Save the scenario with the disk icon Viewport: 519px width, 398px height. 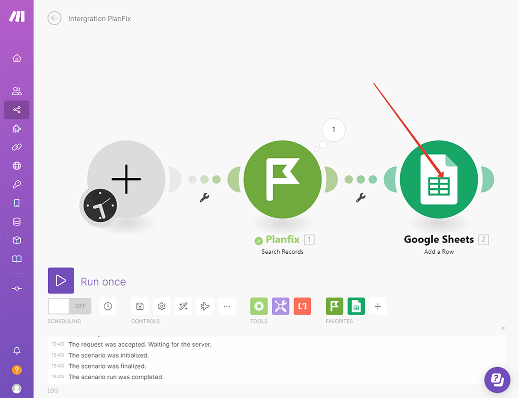(140, 306)
